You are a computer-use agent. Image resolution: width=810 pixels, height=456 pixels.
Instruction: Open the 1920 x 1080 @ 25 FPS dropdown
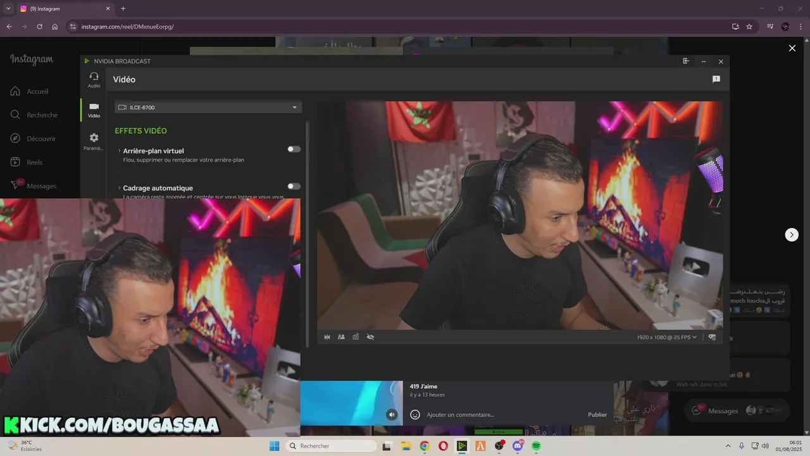(x=667, y=338)
